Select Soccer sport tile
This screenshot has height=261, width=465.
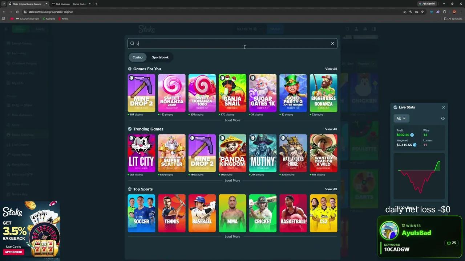[x=141, y=213]
